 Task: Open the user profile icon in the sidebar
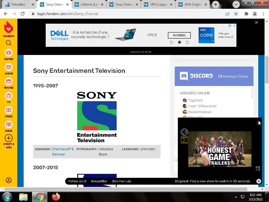9,180
